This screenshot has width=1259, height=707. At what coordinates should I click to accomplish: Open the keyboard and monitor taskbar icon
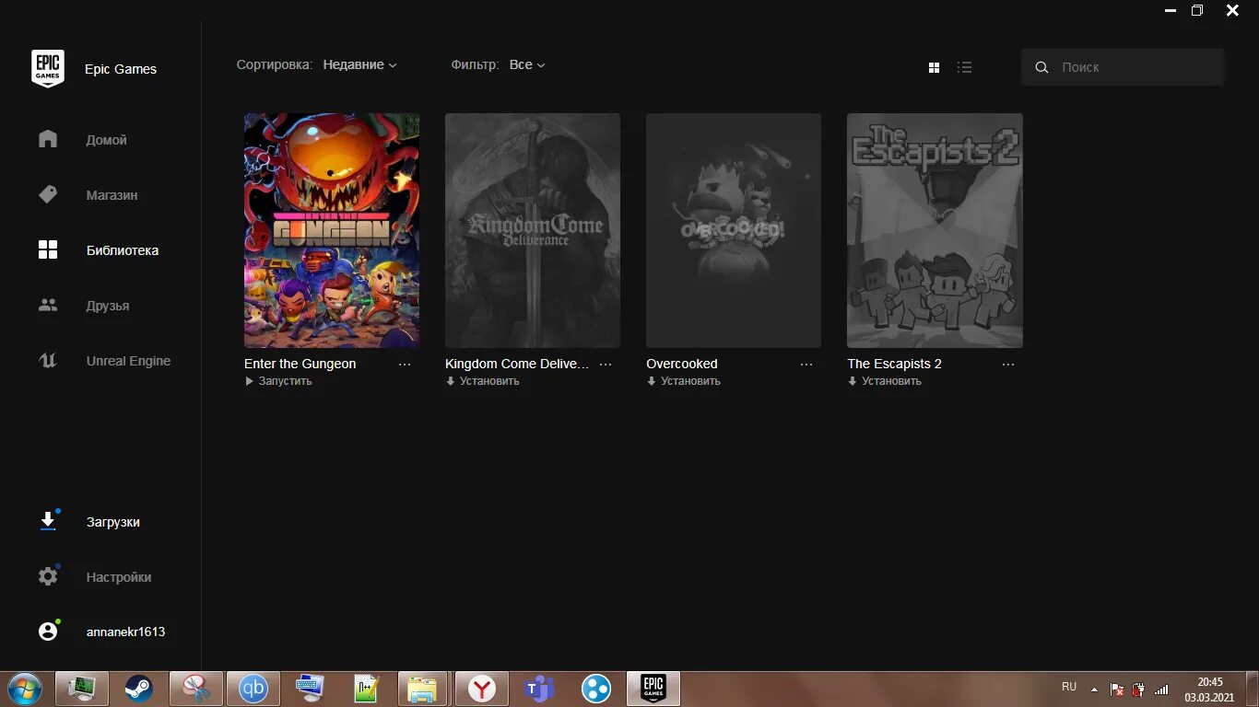311,689
